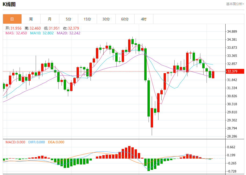Open the 5分 interval tab
The height and width of the screenshot is (175, 246).
click(x=68, y=19)
